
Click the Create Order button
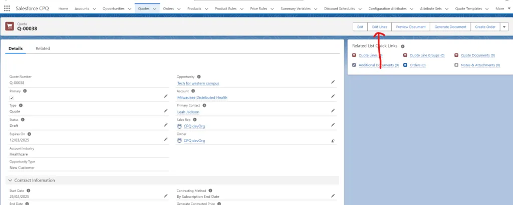point(485,27)
